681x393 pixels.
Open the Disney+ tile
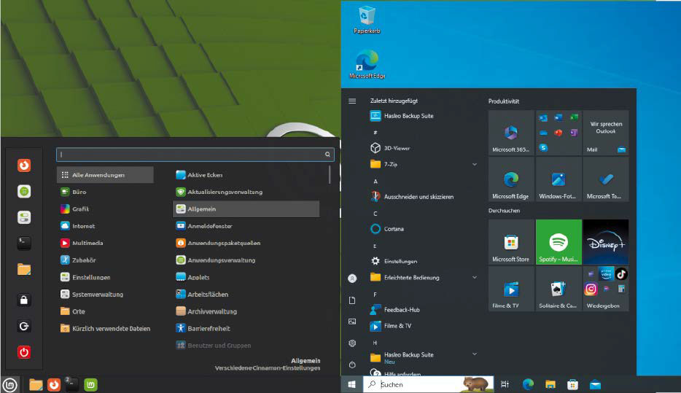pos(606,242)
